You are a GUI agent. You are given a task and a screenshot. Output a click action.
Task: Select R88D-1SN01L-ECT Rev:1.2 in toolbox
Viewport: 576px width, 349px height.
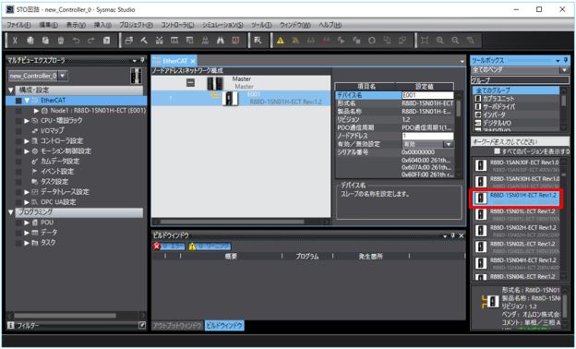[517, 214]
